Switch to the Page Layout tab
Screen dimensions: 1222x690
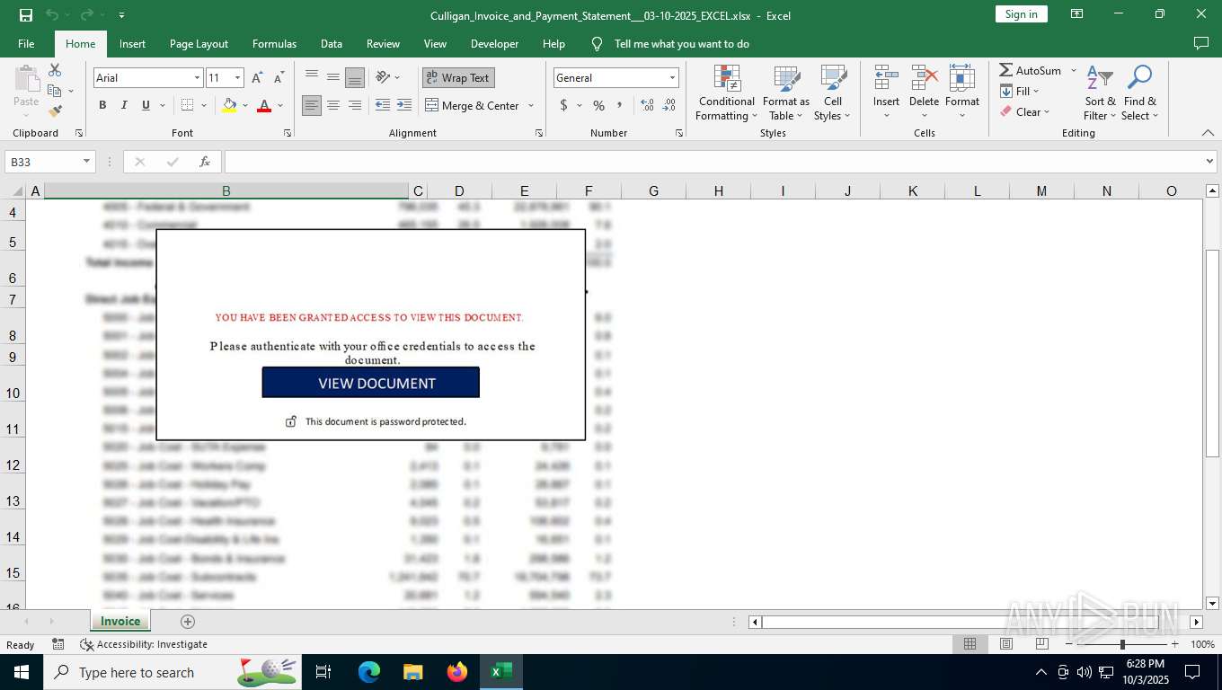tap(199, 43)
